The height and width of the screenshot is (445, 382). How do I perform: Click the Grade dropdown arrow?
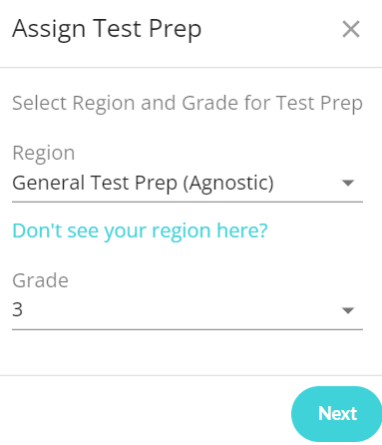coord(348,310)
